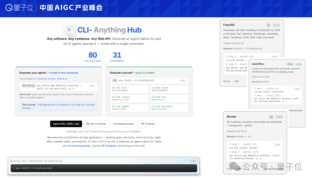Image resolution: width=312 pixels, height=179 pixels.
Task: Copy the LibreOffice install steps
Action: pos(297,89)
